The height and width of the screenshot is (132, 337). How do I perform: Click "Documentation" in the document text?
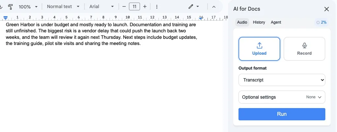click(145, 25)
